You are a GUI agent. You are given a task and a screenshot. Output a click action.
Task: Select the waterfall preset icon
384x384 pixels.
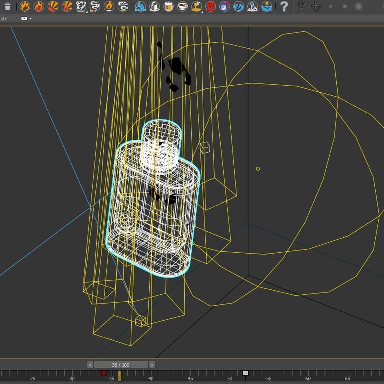[253, 6]
